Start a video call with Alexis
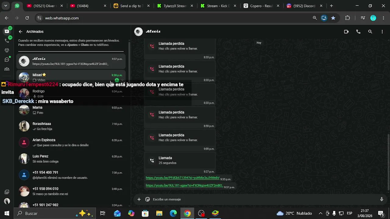 click(x=346, y=32)
